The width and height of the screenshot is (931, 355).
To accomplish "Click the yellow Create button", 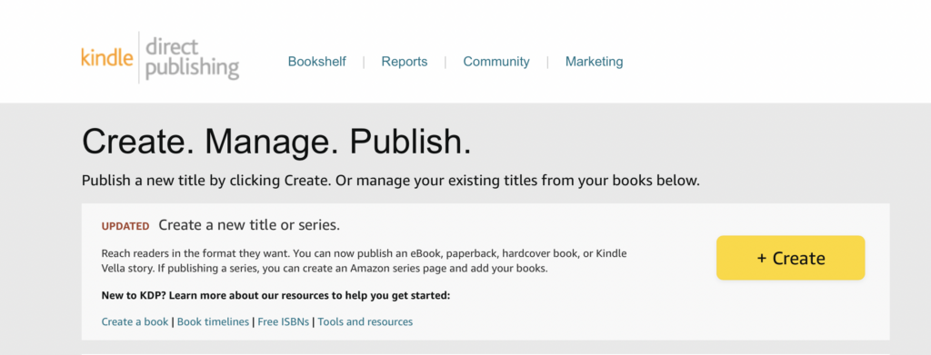I will click(790, 258).
